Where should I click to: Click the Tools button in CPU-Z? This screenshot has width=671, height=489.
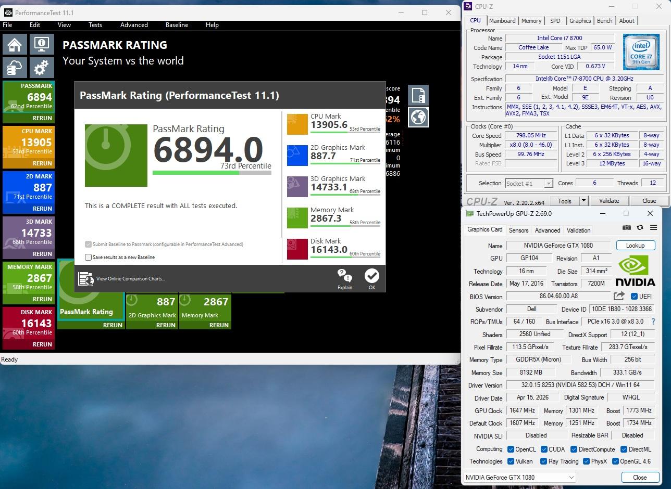click(x=565, y=201)
